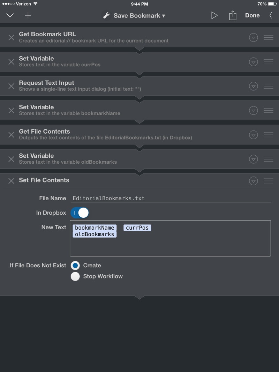Tap the currPos variable token in New Text
279x372 pixels.
(137, 228)
